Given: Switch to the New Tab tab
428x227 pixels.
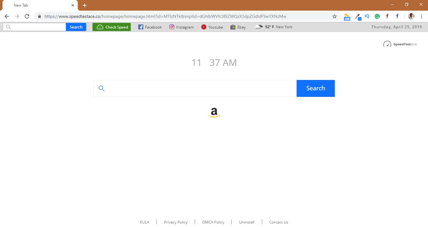Looking at the screenshot, I should [38, 5].
